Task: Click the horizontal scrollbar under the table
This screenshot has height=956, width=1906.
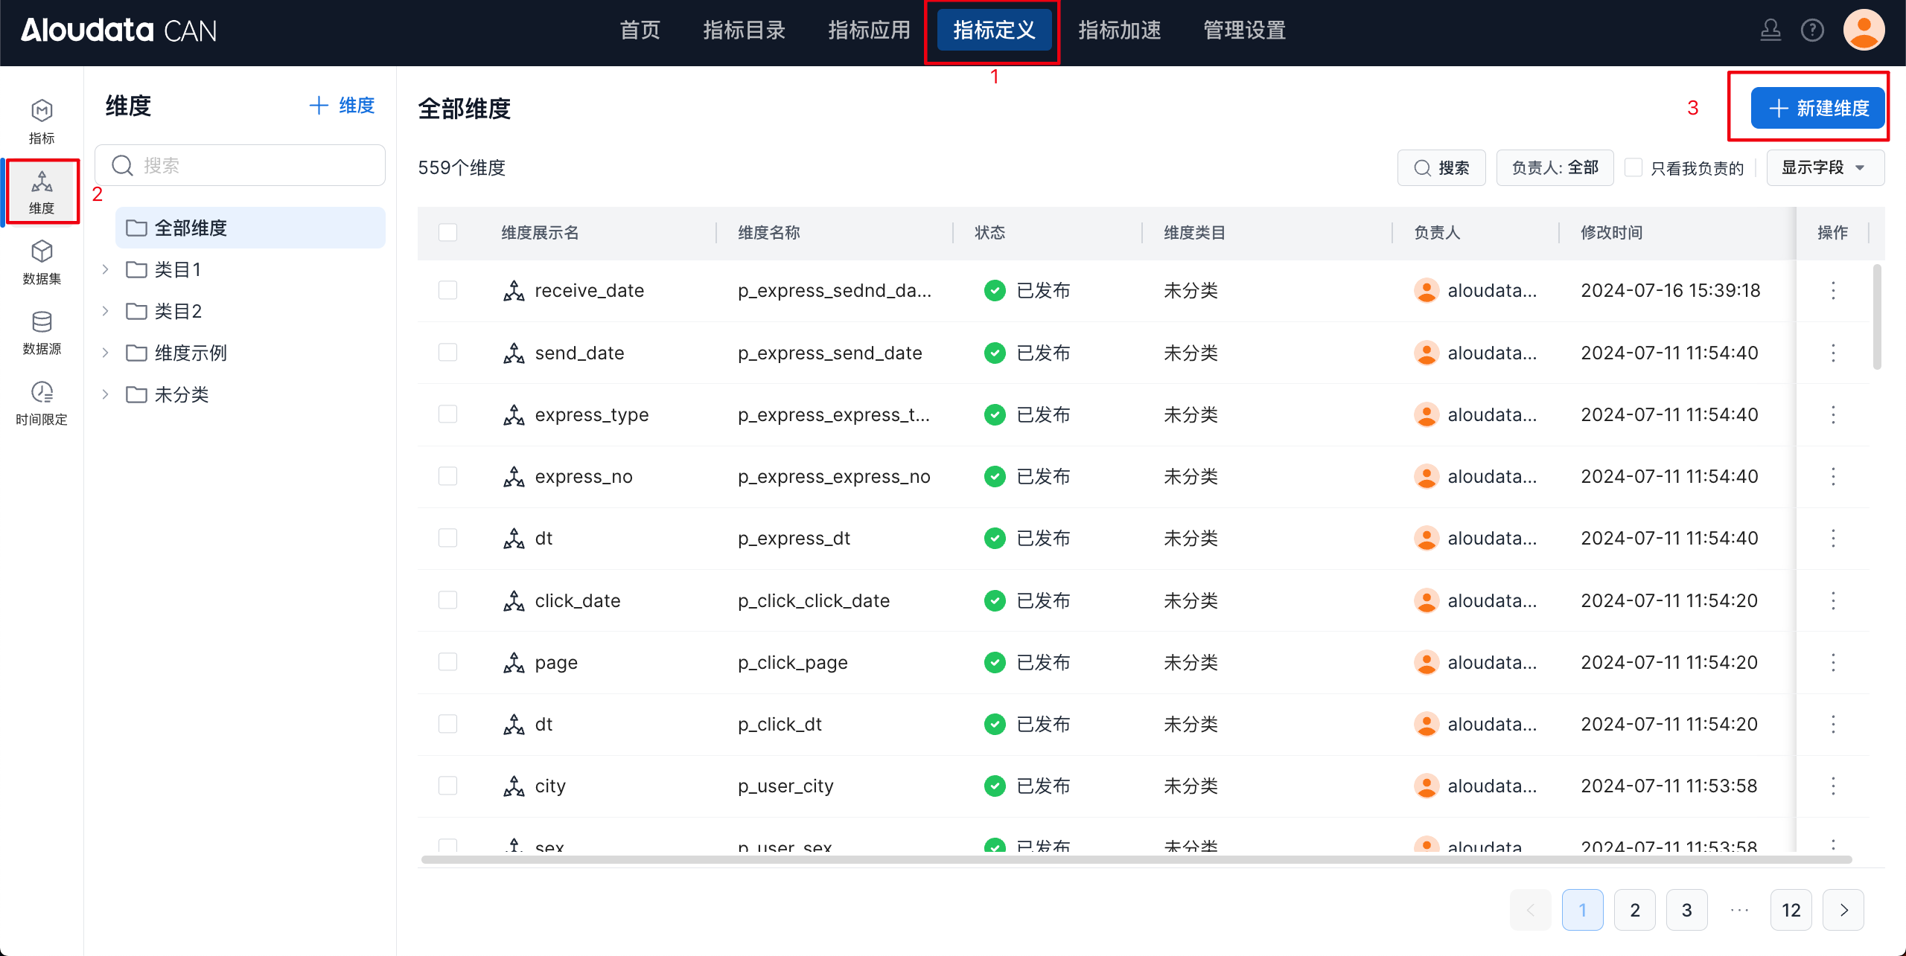Action: tap(1135, 859)
